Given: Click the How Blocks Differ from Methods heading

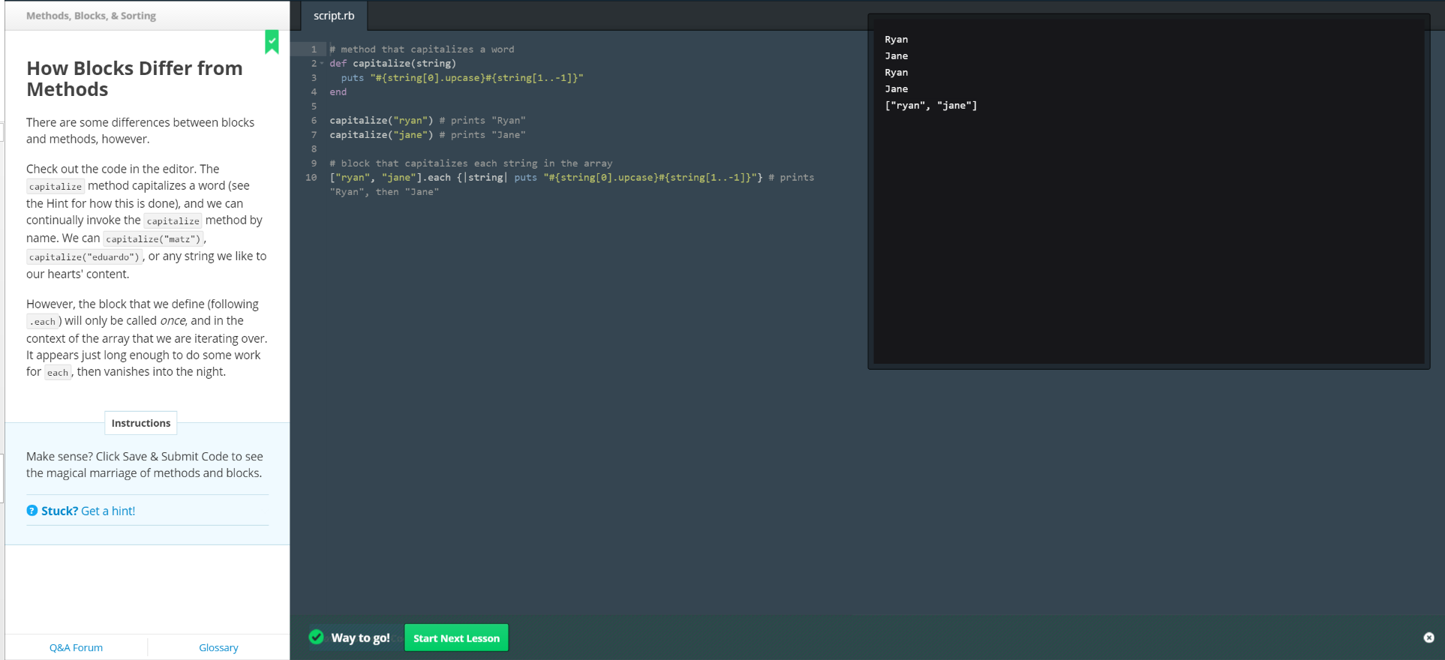Looking at the screenshot, I should tap(134, 79).
